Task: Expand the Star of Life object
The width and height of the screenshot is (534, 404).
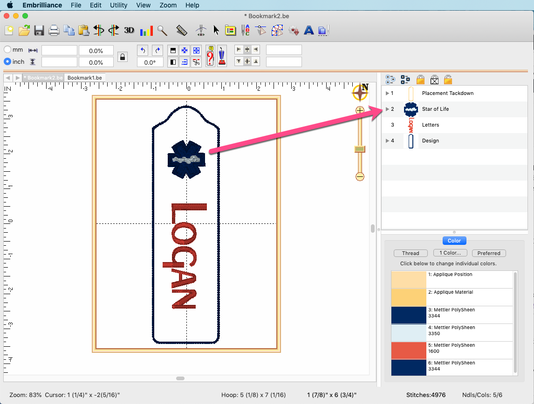Action: [387, 109]
